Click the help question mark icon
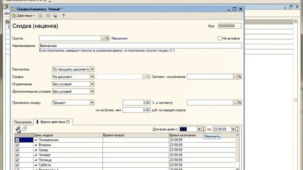Viewport: 303px width, 170px height. (63, 16)
